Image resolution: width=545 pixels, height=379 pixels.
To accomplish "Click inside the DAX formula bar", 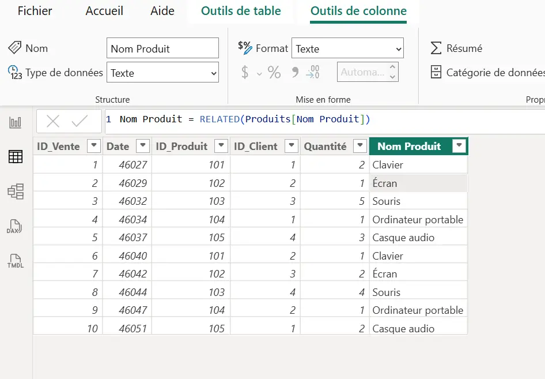I will 325,122.
